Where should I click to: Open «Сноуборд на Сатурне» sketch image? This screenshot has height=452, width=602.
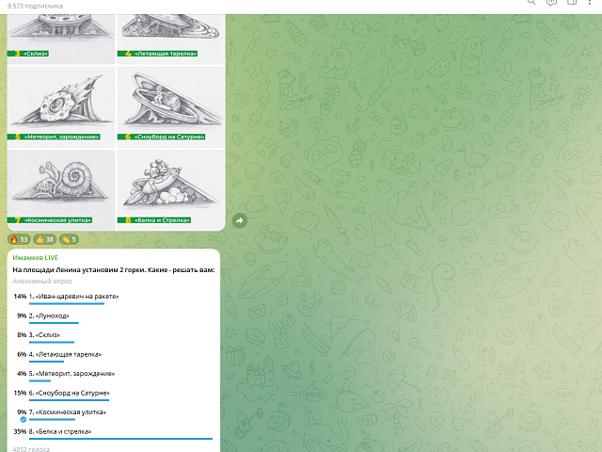[170, 105]
